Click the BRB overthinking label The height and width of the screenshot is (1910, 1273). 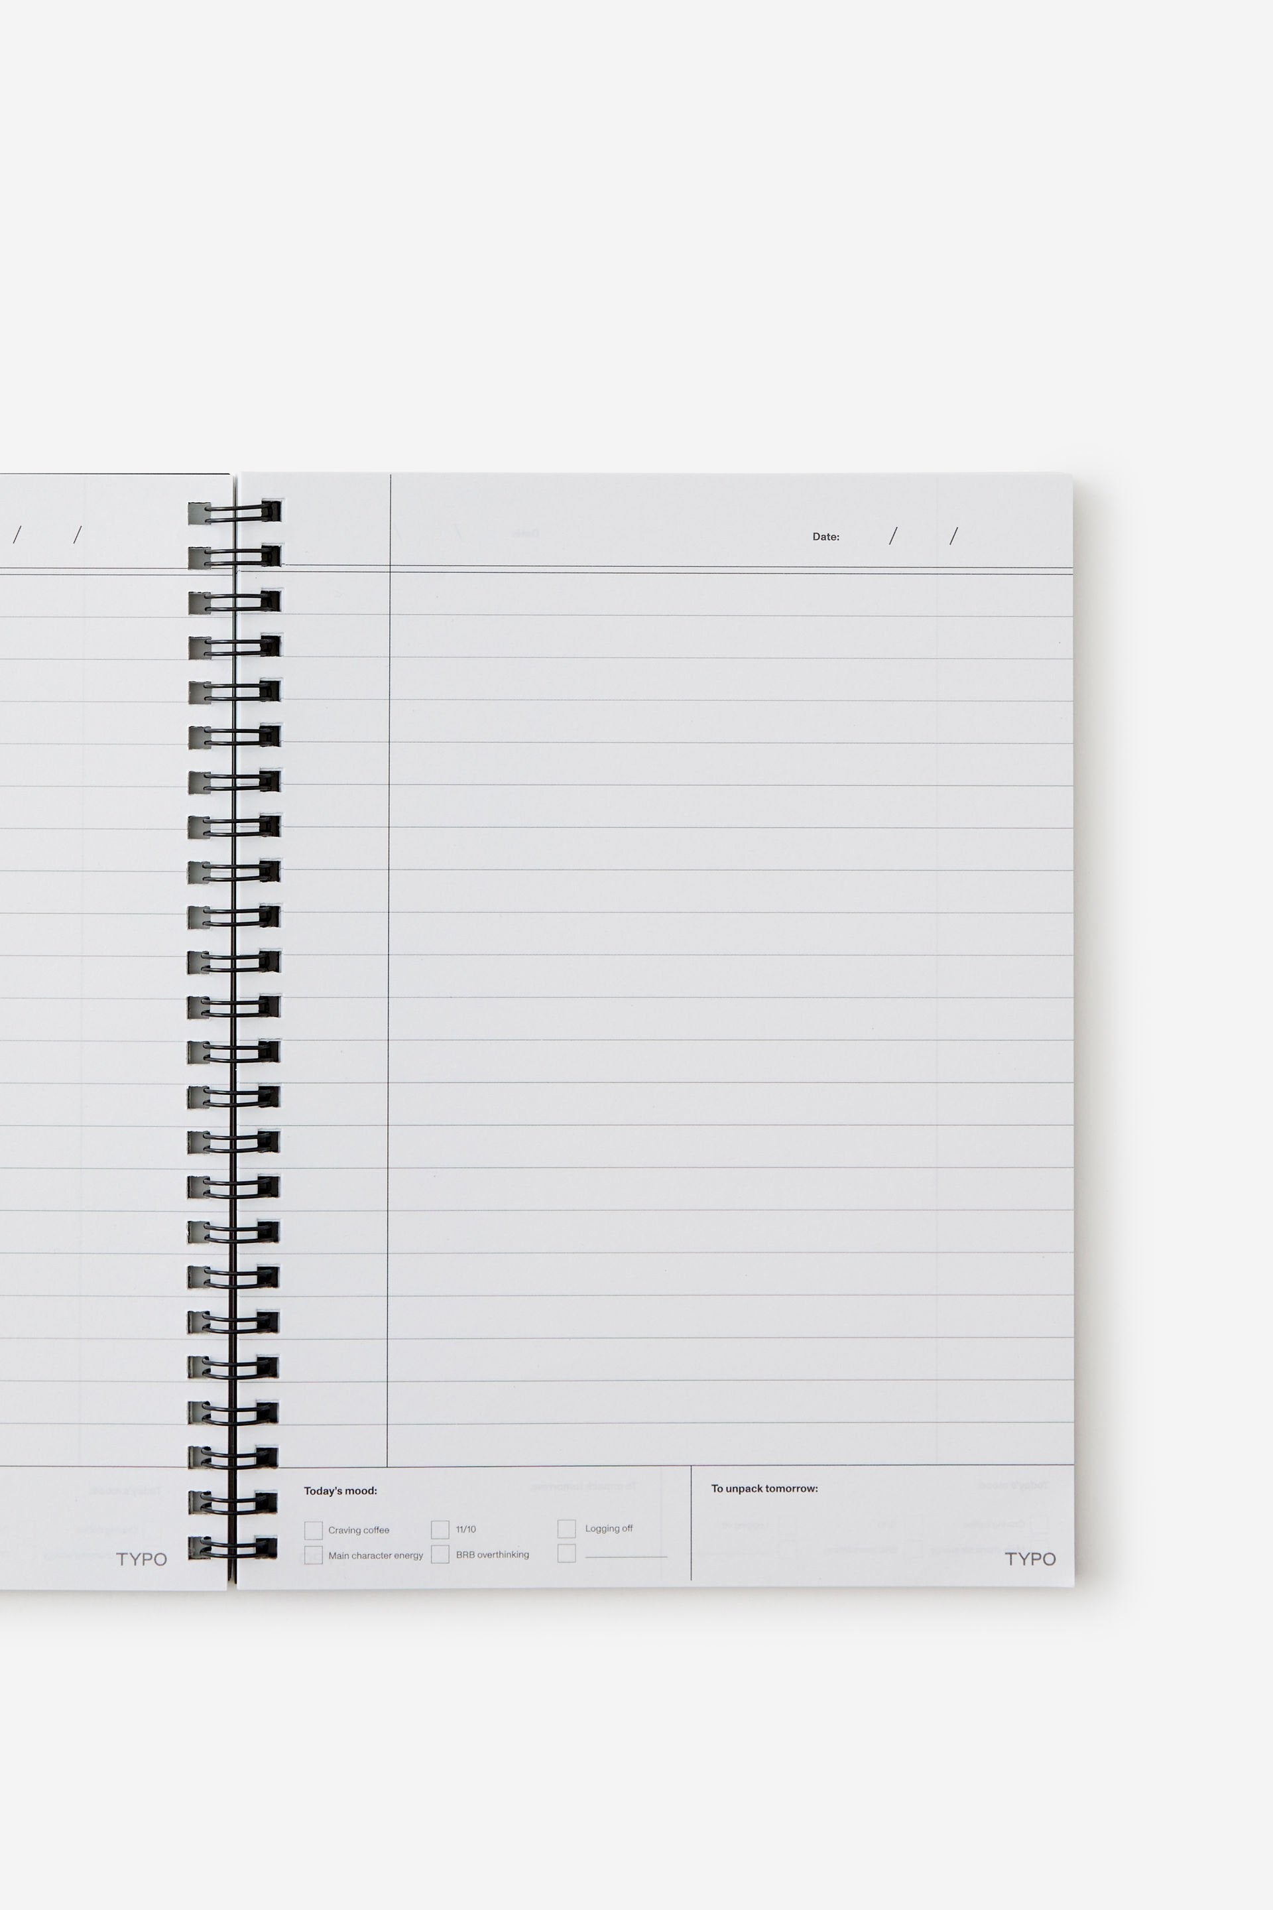coord(492,1555)
